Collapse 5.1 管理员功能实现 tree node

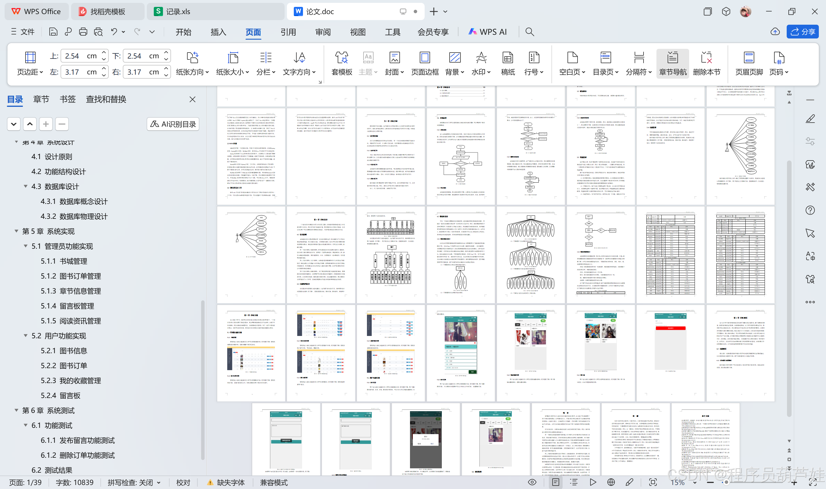point(26,246)
